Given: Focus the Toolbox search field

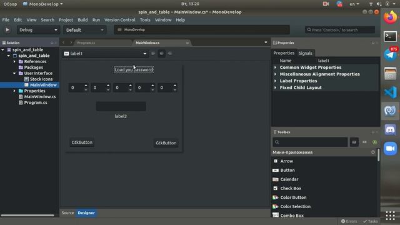Looking at the screenshot, I should point(310,142).
